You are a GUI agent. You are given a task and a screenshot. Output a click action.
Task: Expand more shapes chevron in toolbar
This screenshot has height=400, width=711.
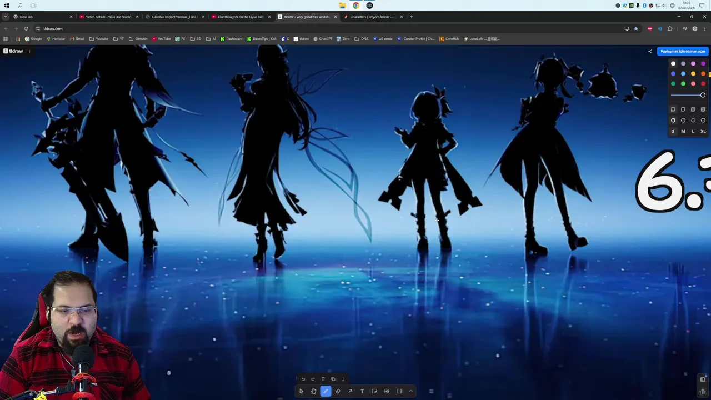(x=410, y=391)
